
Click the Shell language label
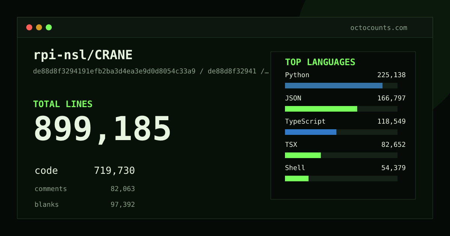point(295,168)
